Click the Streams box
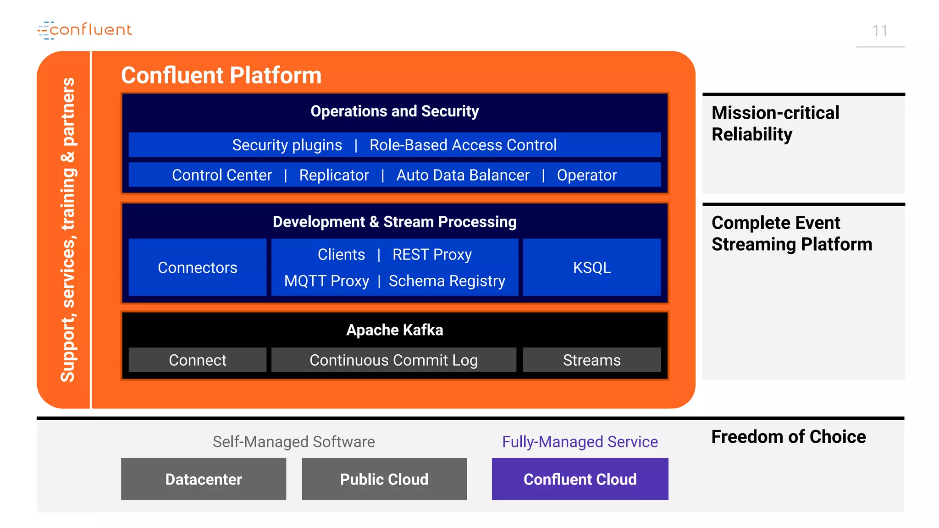This screenshot has width=939, height=528. click(x=591, y=360)
